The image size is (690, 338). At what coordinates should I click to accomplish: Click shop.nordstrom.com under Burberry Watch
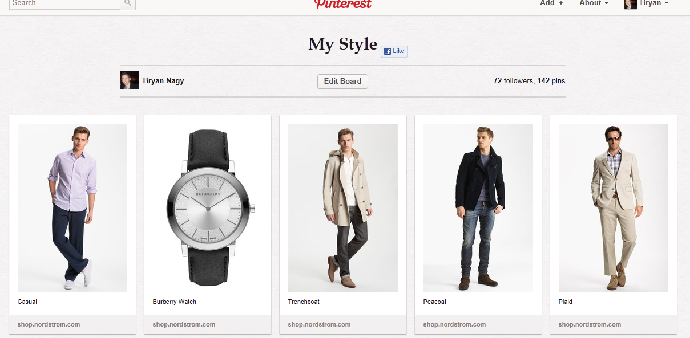point(184,324)
